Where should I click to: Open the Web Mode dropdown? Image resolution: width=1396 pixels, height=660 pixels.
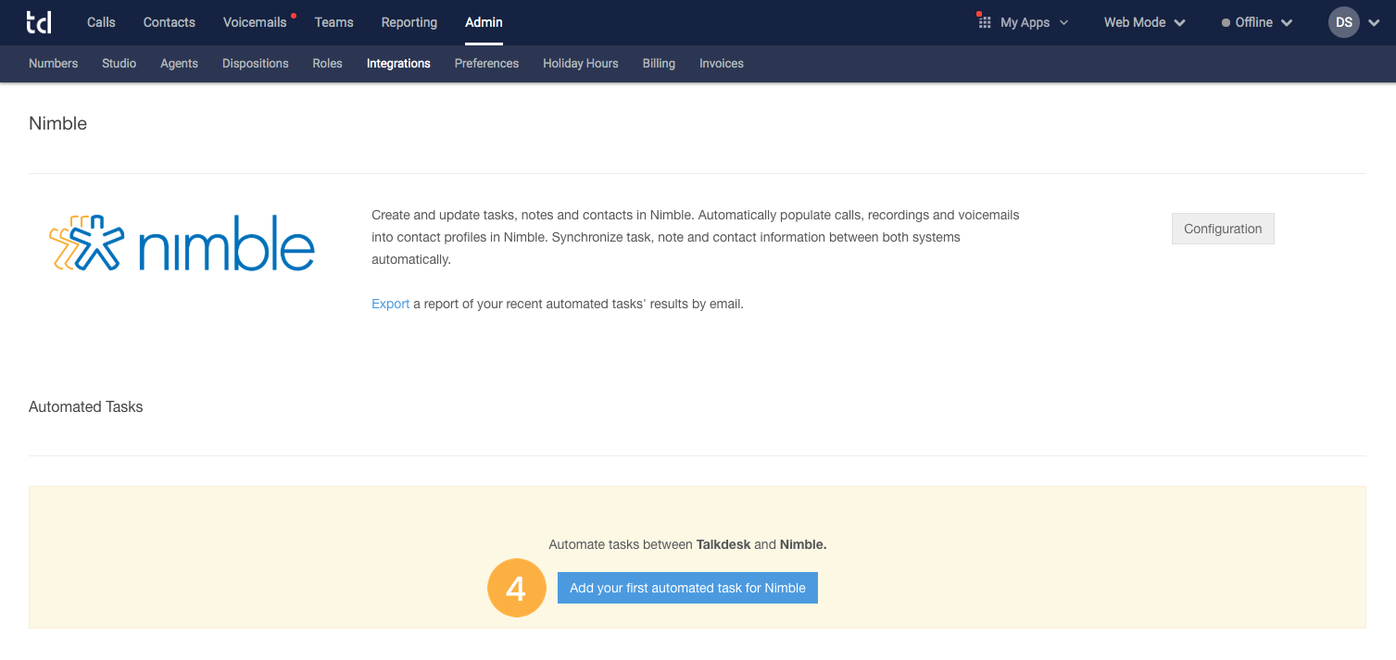(x=1145, y=22)
